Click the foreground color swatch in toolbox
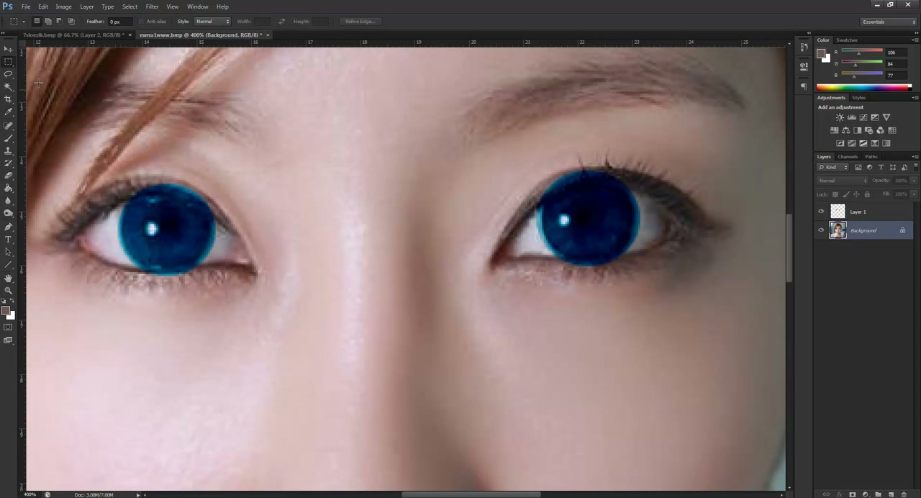 coord(6,311)
